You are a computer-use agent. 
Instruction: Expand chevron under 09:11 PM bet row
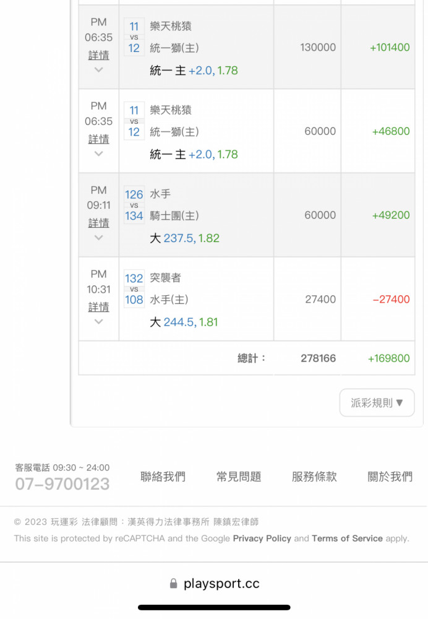tap(98, 238)
